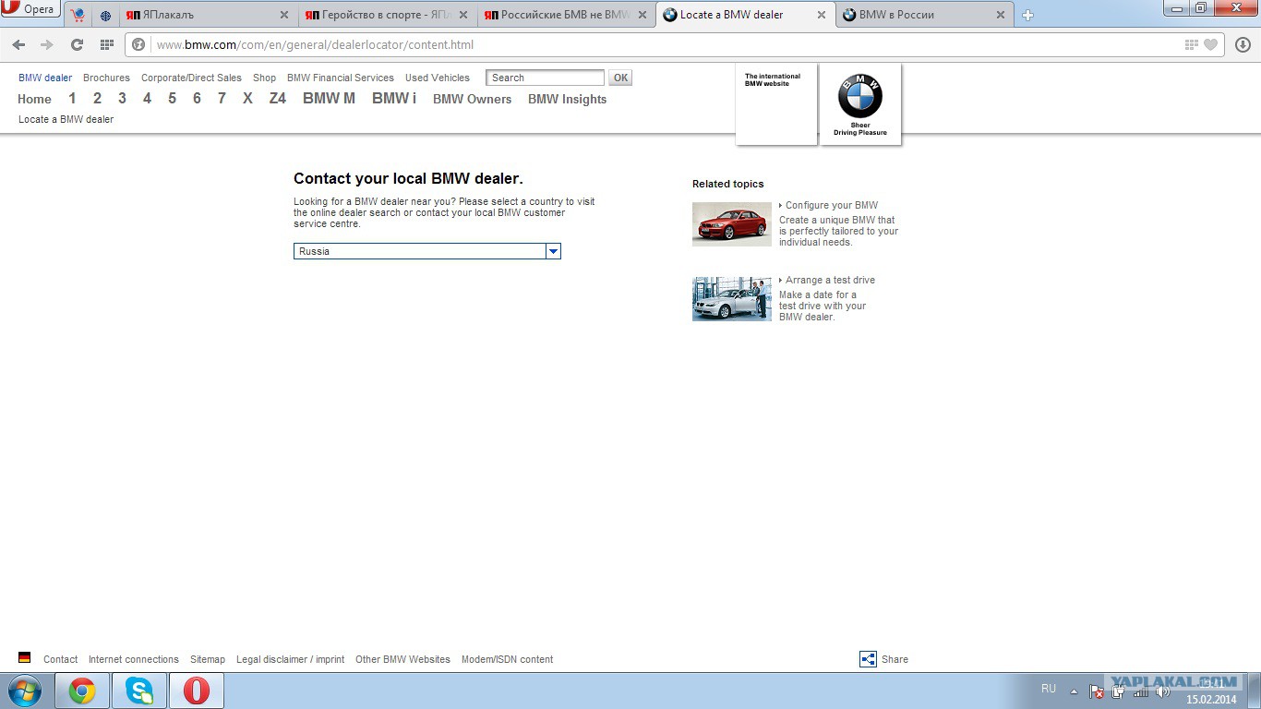Open Configure your BMW link
Screen dimensions: 1261x709
[x=832, y=205]
